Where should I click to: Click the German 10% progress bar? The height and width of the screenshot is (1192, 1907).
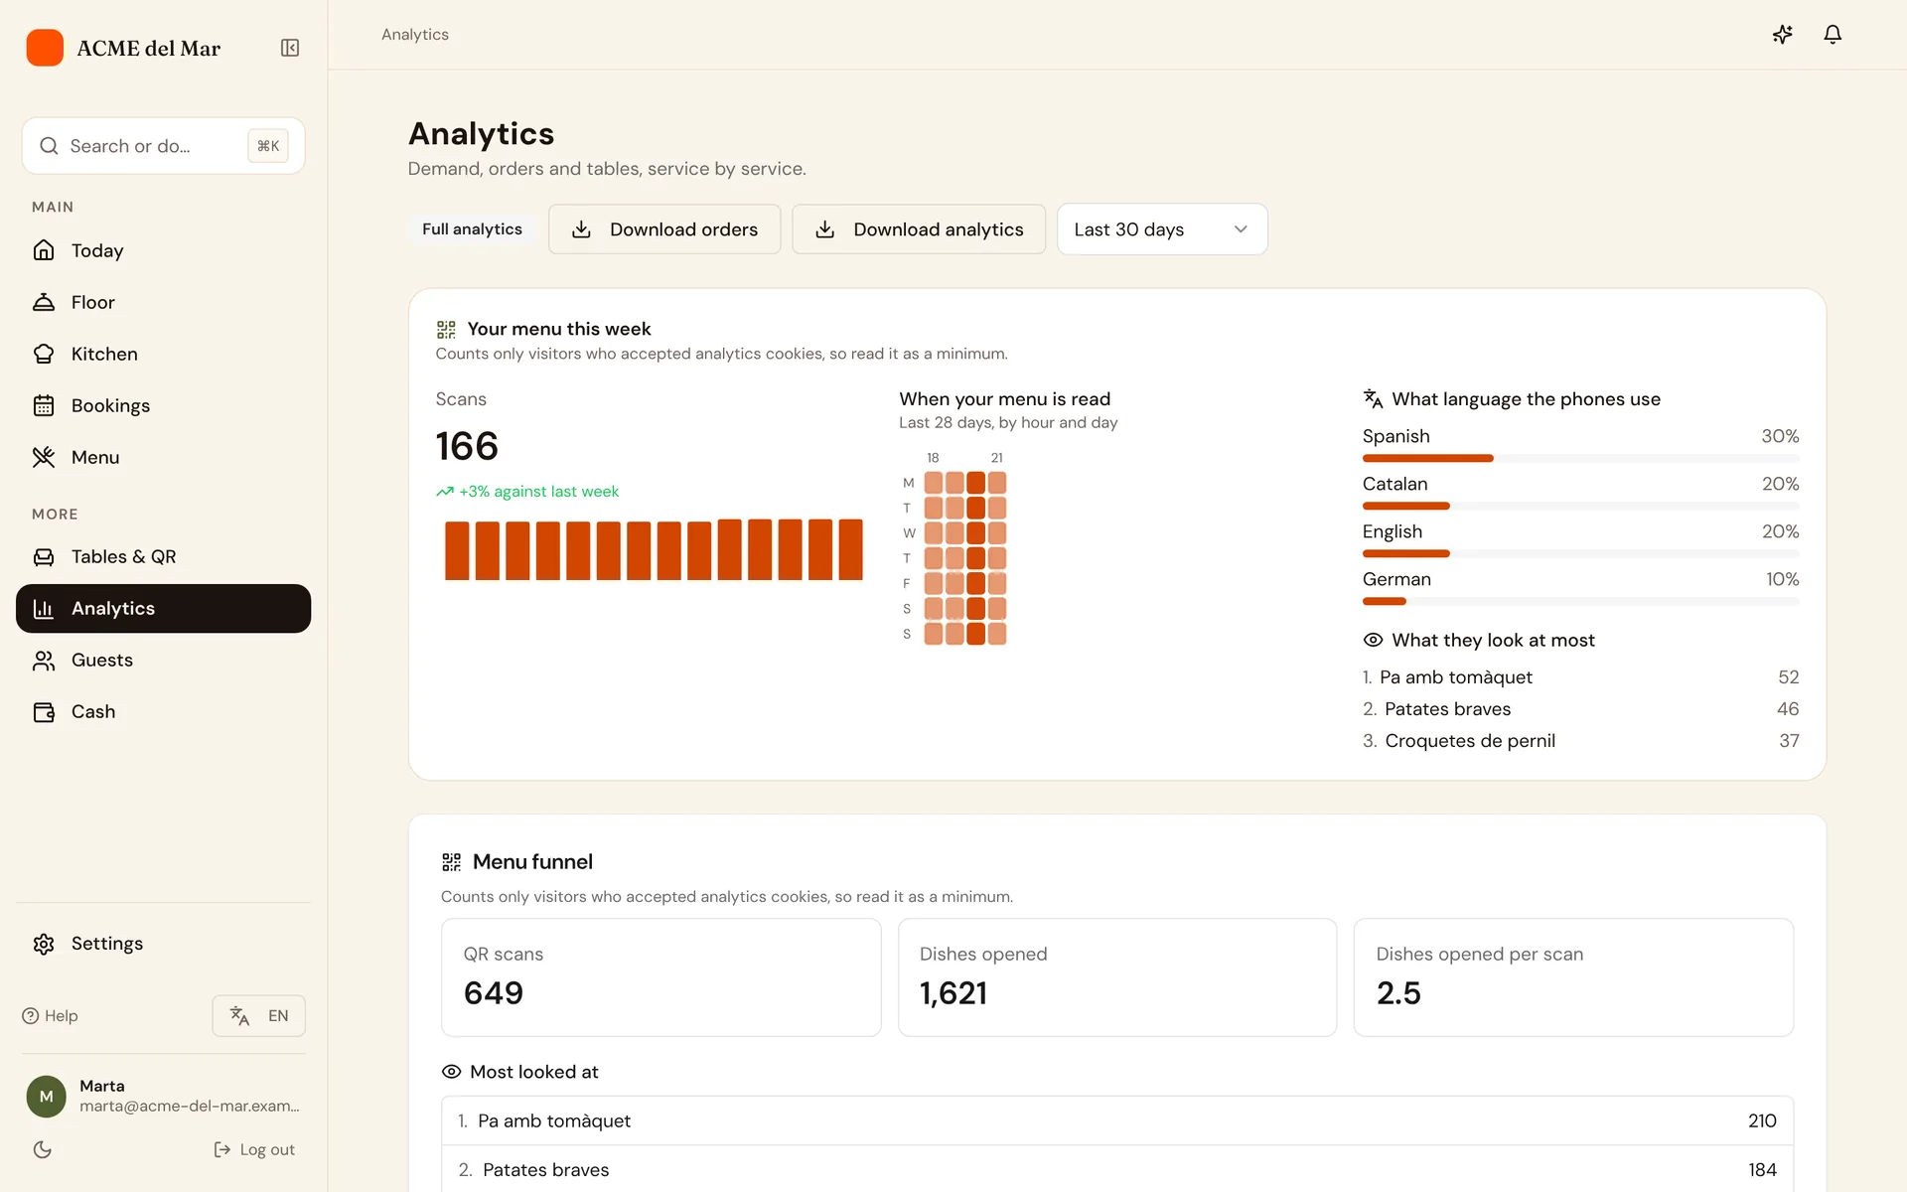(x=1580, y=601)
